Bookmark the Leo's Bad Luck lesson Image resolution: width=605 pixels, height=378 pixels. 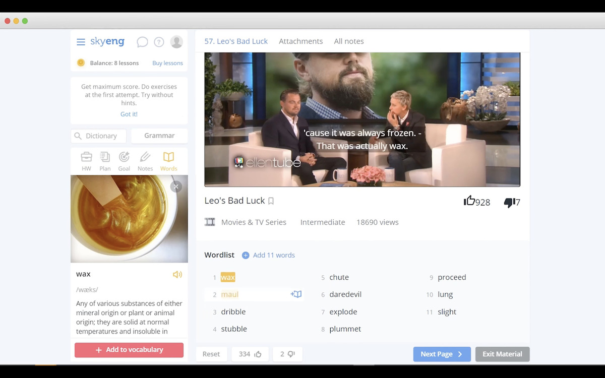tap(271, 201)
